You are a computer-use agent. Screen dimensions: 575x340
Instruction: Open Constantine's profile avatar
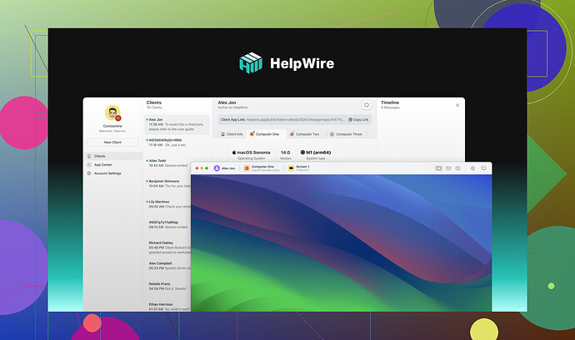[x=112, y=113]
